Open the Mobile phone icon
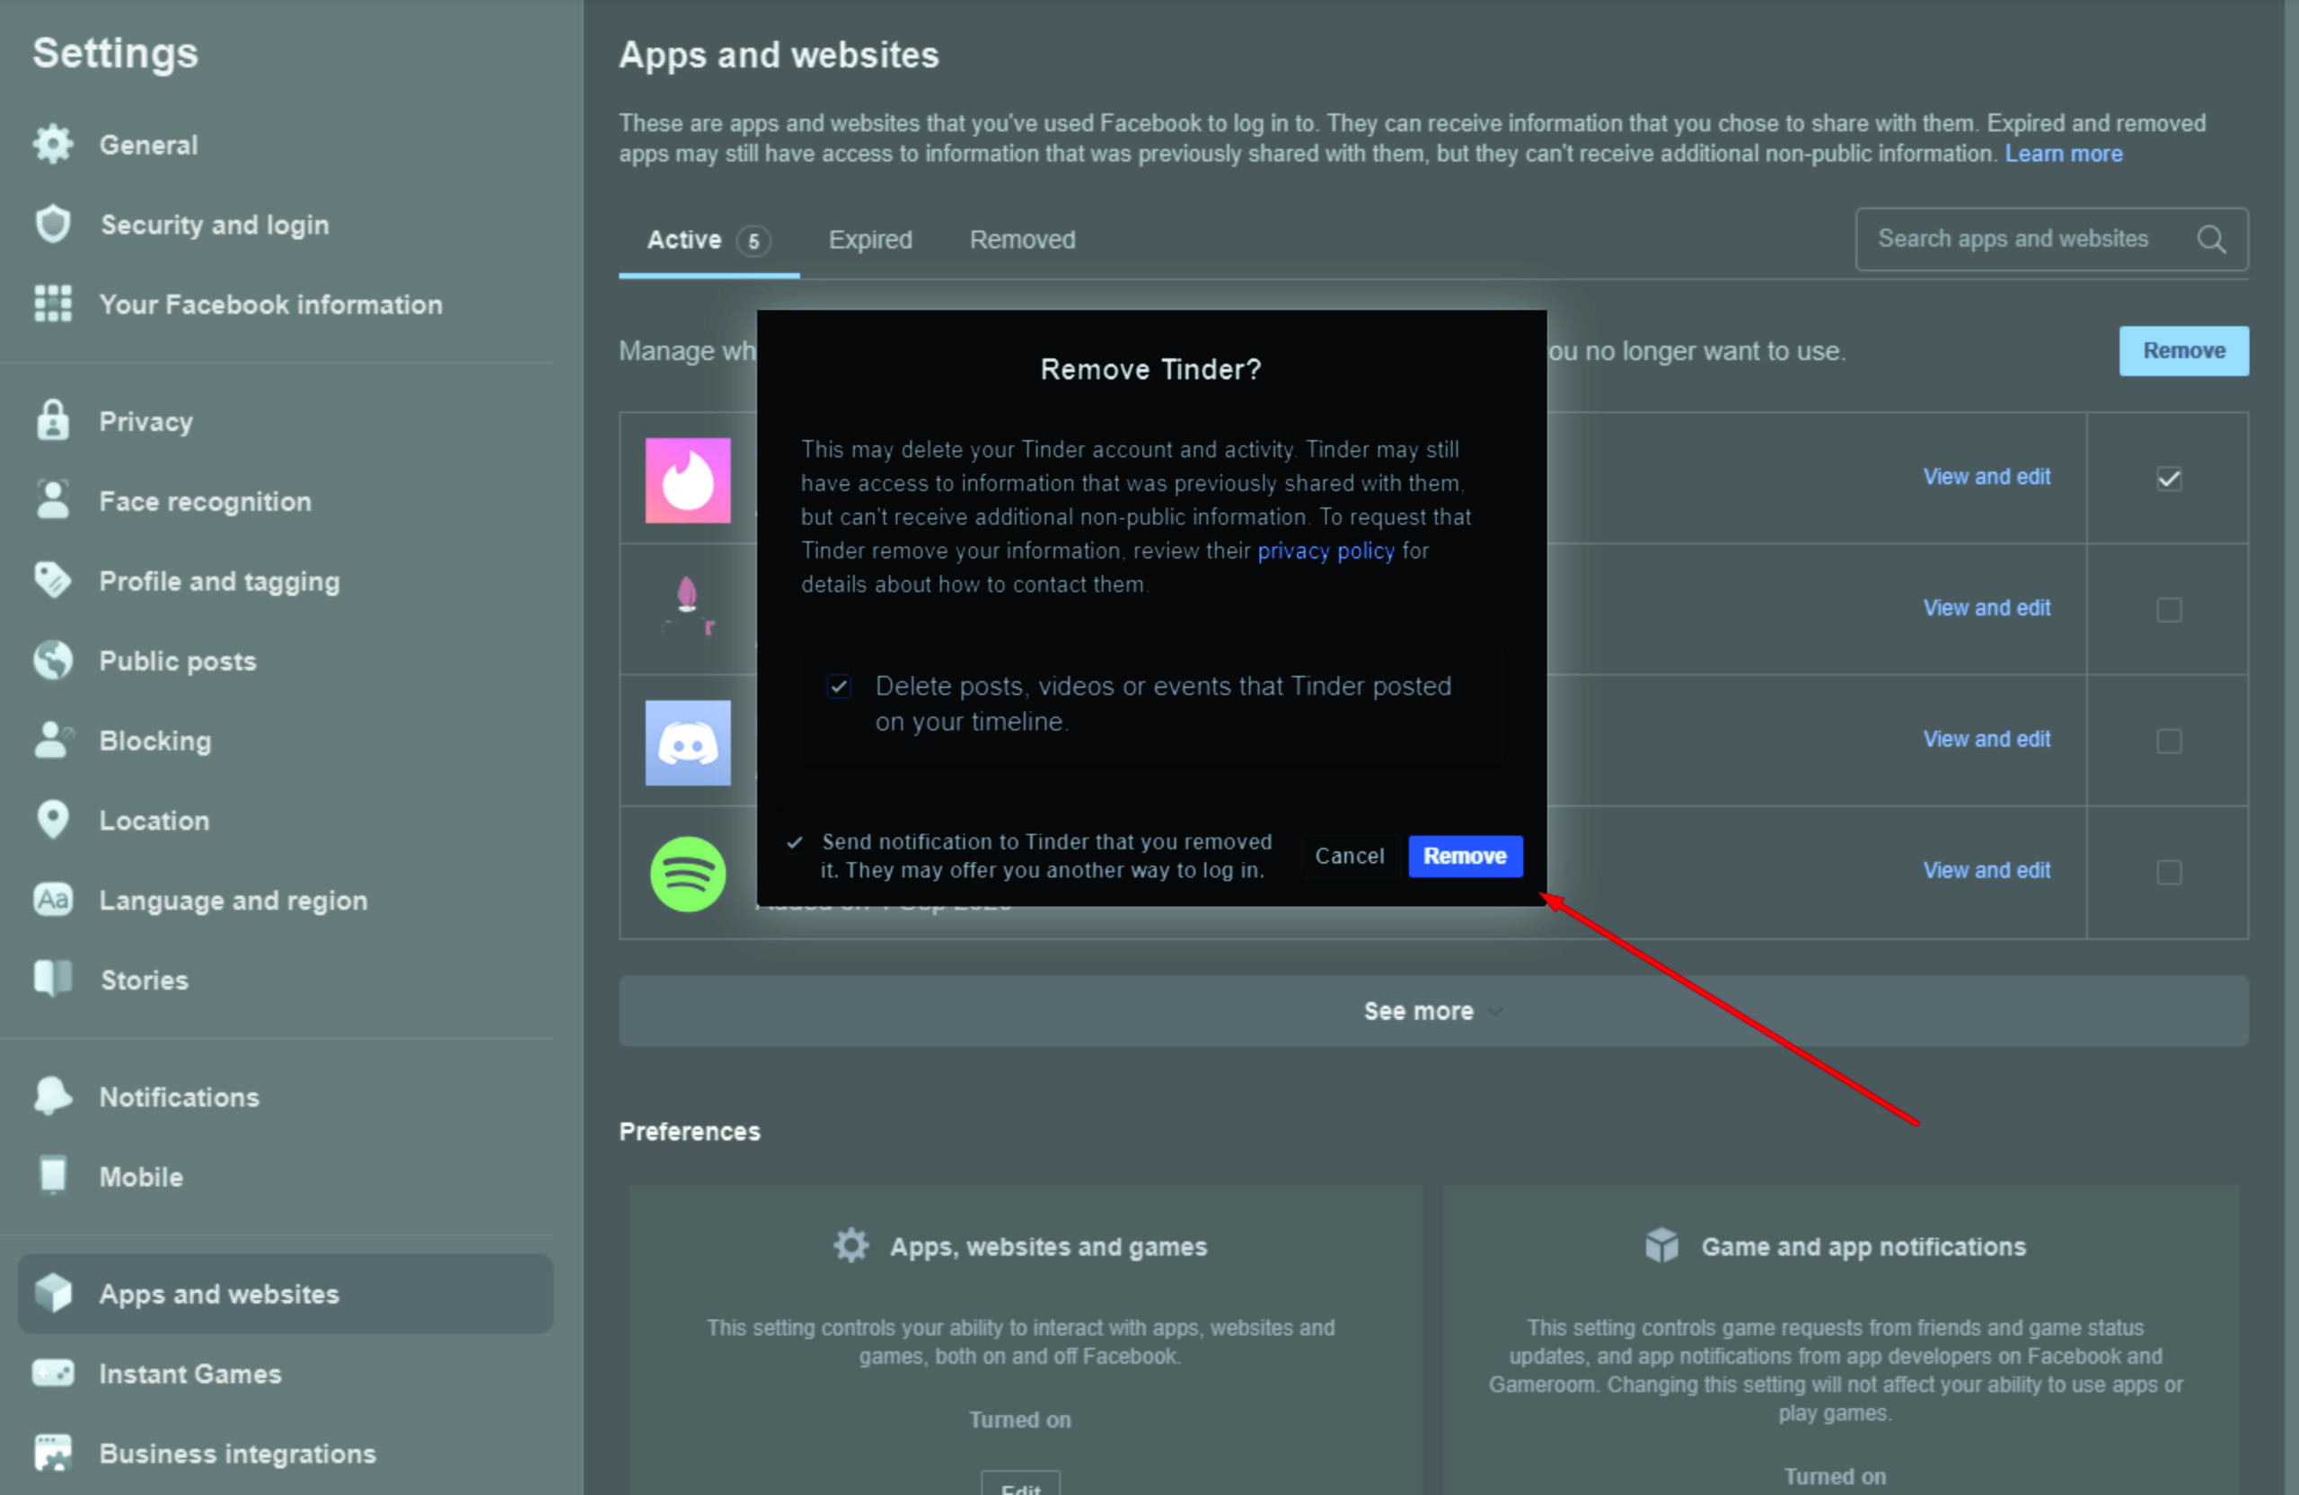The width and height of the screenshot is (2299, 1495). [x=53, y=1175]
